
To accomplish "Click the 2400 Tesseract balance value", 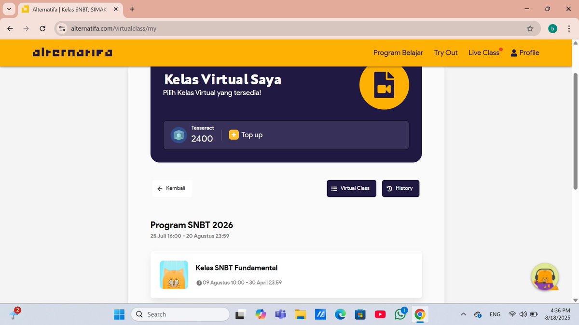I will coord(202,139).
